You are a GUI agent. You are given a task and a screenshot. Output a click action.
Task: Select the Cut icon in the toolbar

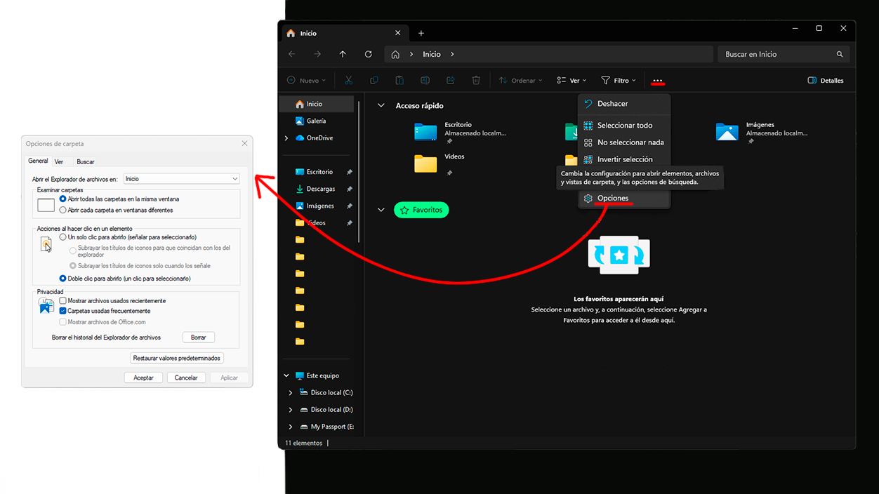pyautogui.click(x=348, y=80)
